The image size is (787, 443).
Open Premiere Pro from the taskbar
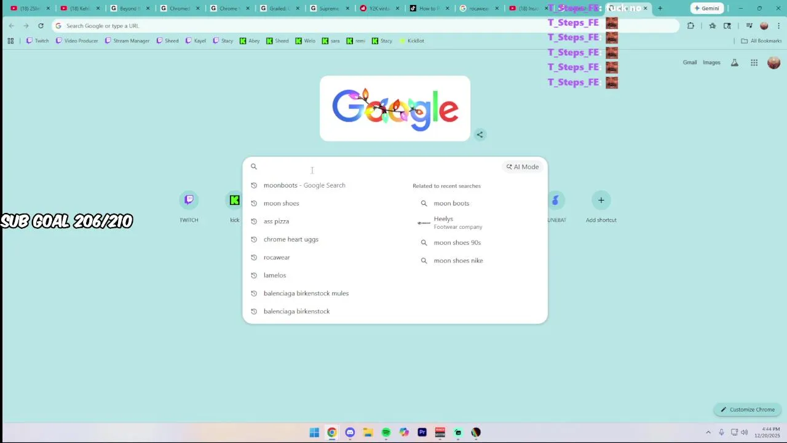coord(422,433)
